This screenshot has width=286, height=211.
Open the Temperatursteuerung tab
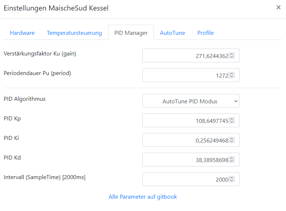click(x=74, y=33)
